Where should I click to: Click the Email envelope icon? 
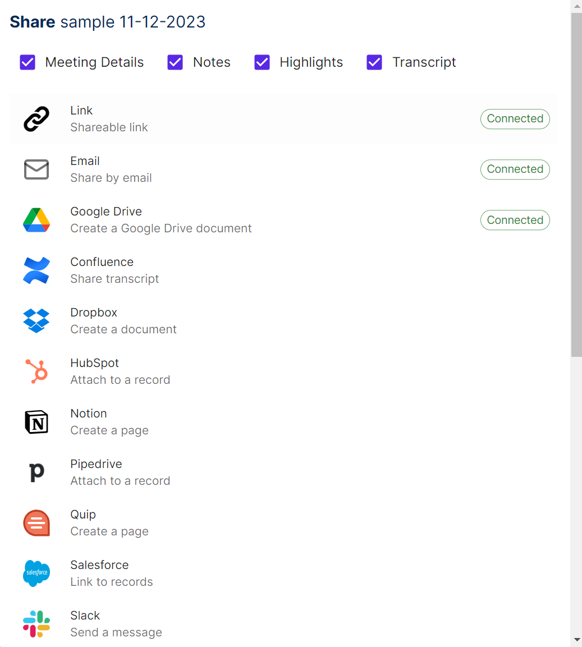coord(36,169)
